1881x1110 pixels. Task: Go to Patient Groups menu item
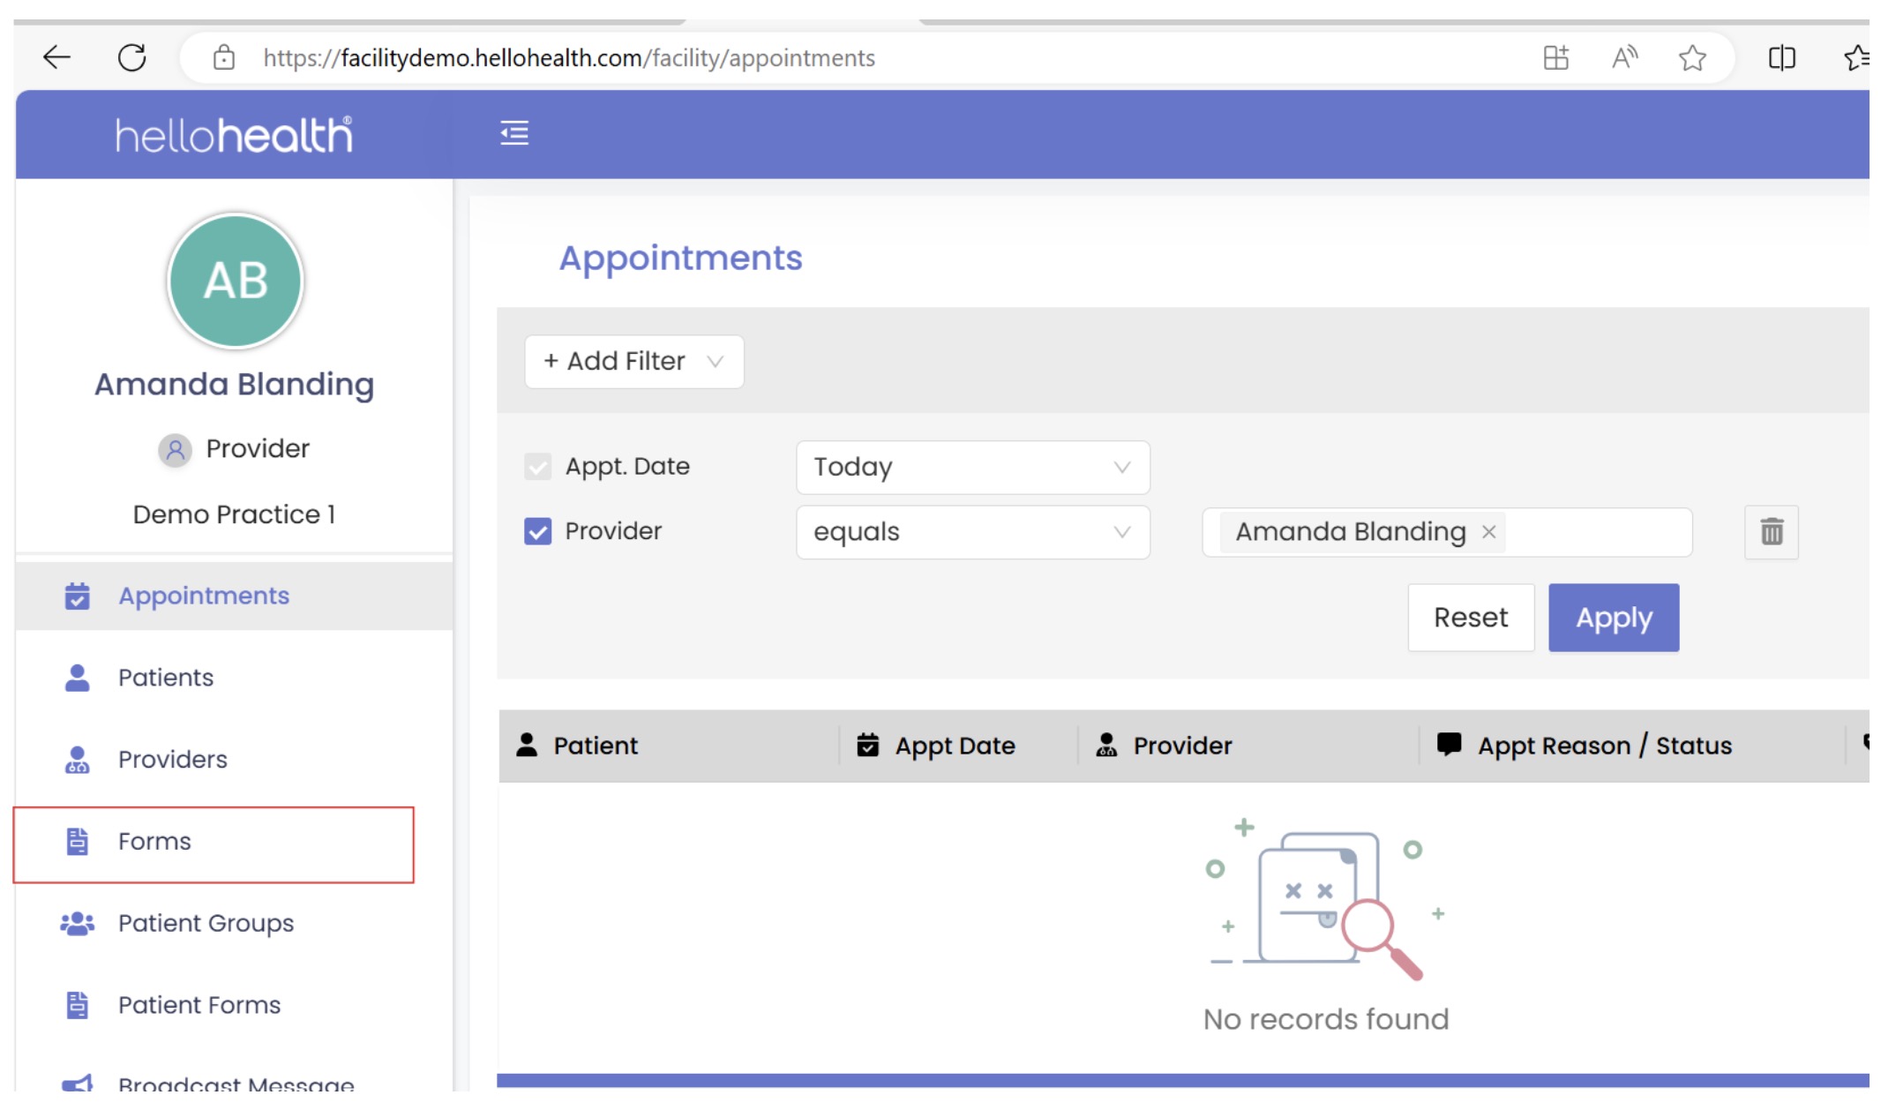[206, 924]
